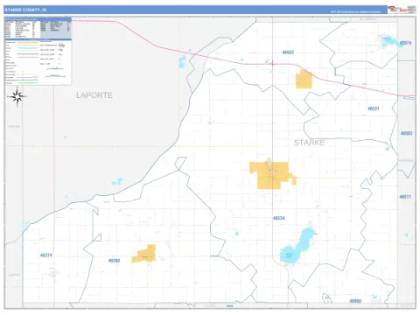Screen dimensions: 420x315
Task: Click the compass rose symbol
Action: click(x=17, y=96)
